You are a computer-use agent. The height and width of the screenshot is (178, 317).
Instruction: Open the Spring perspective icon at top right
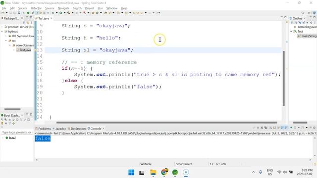[315, 13]
